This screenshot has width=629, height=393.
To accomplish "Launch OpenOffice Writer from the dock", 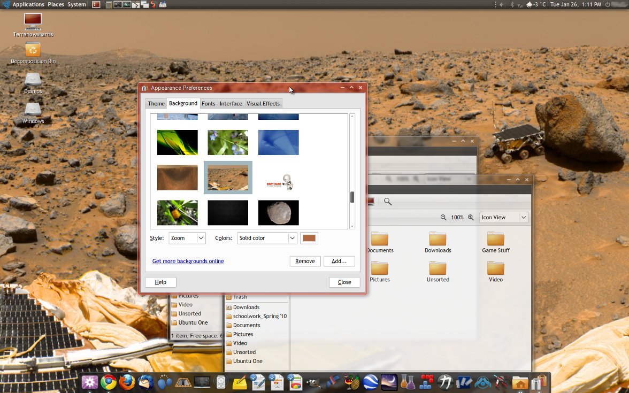I will point(258,382).
